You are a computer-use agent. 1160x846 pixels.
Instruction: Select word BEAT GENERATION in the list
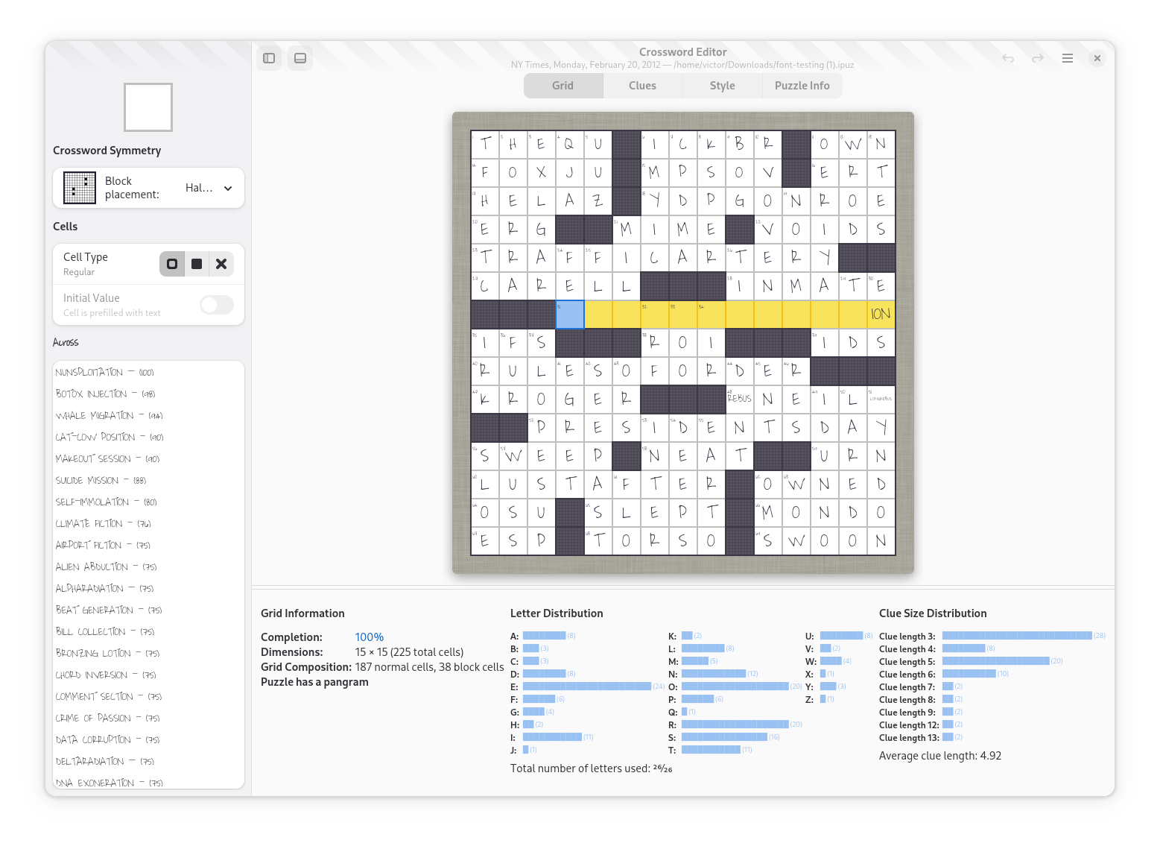[148, 610]
